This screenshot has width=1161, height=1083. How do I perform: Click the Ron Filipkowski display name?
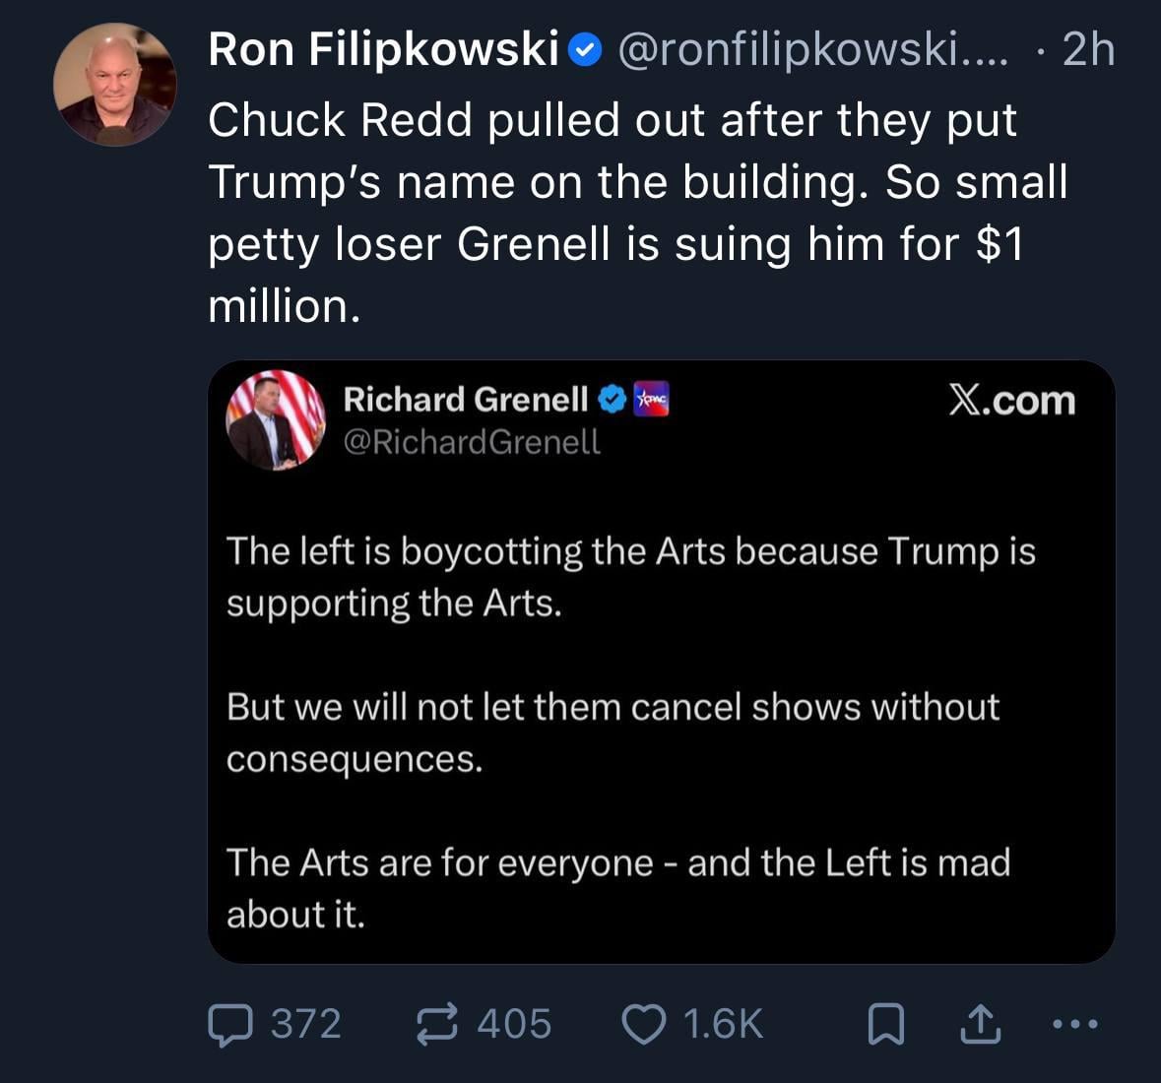(384, 49)
